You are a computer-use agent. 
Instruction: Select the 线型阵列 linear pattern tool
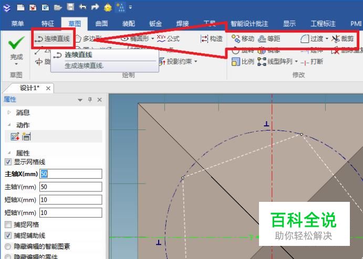pos(275,62)
